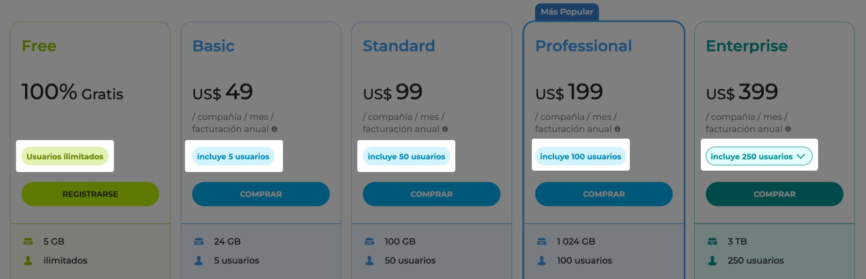
Task: Purchase Enterprise plan via COMPRAR button
Action: click(774, 194)
